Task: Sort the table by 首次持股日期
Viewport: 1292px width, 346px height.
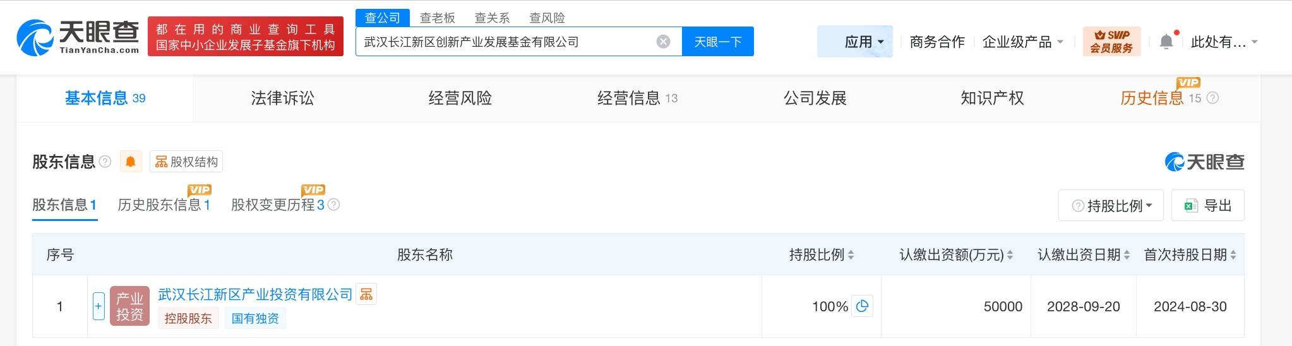Action: click(x=1233, y=255)
